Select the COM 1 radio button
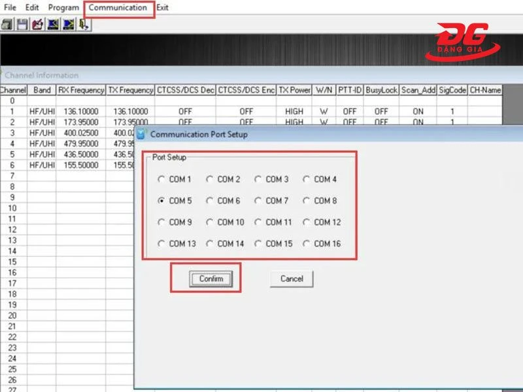 [x=161, y=180]
